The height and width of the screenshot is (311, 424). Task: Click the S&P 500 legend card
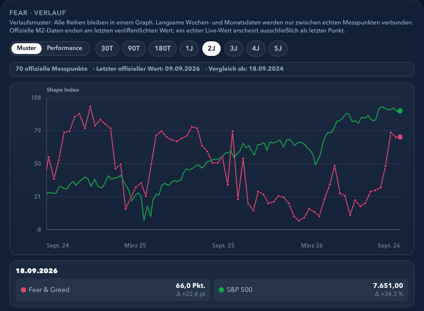[x=311, y=290]
